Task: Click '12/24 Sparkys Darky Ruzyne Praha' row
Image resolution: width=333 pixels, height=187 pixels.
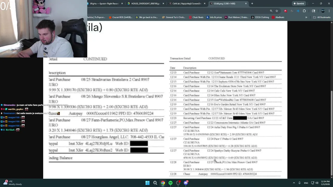Action: click(225, 151)
